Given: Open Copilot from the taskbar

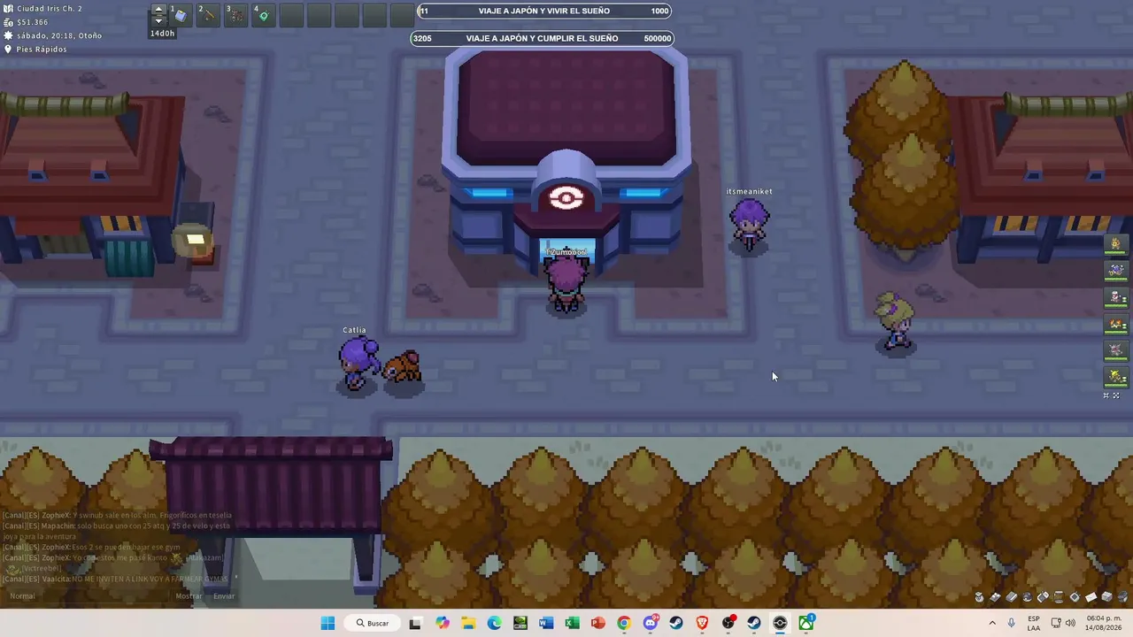Looking at the screenshot, I should (x=442, y=623).
